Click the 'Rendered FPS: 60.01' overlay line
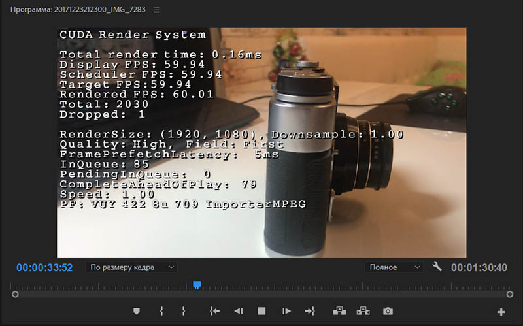This screenshot has height=326, width=523. coord(137,94)
